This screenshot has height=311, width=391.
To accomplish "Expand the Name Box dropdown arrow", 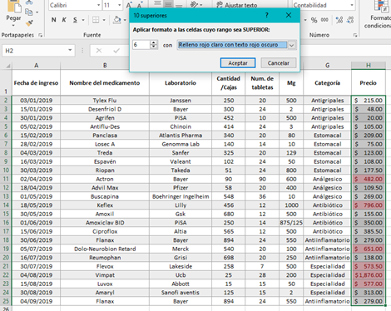I will click(70, 50).
